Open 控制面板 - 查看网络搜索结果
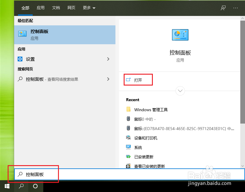Image resolution: width=245 pixels, height=192 pixels. [65, 79]
